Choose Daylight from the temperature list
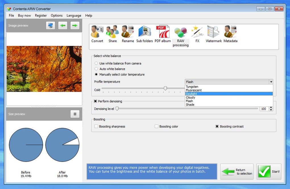Screen dimensions: 290x189 [191, 94]
